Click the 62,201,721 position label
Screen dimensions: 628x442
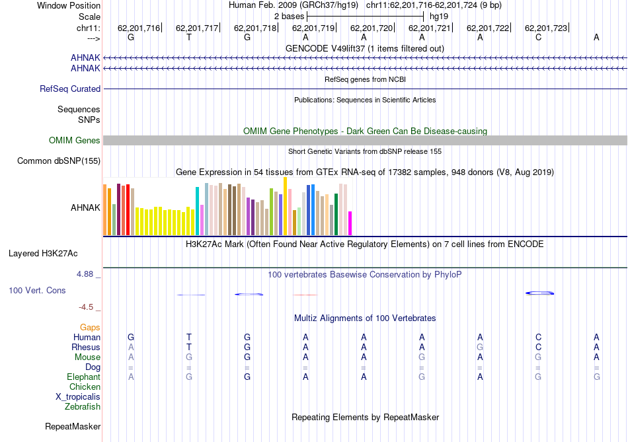coord(429,28)
